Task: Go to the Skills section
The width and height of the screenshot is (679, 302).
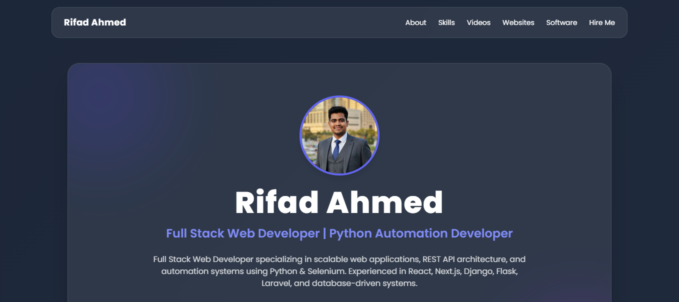Action: (446, 22)
